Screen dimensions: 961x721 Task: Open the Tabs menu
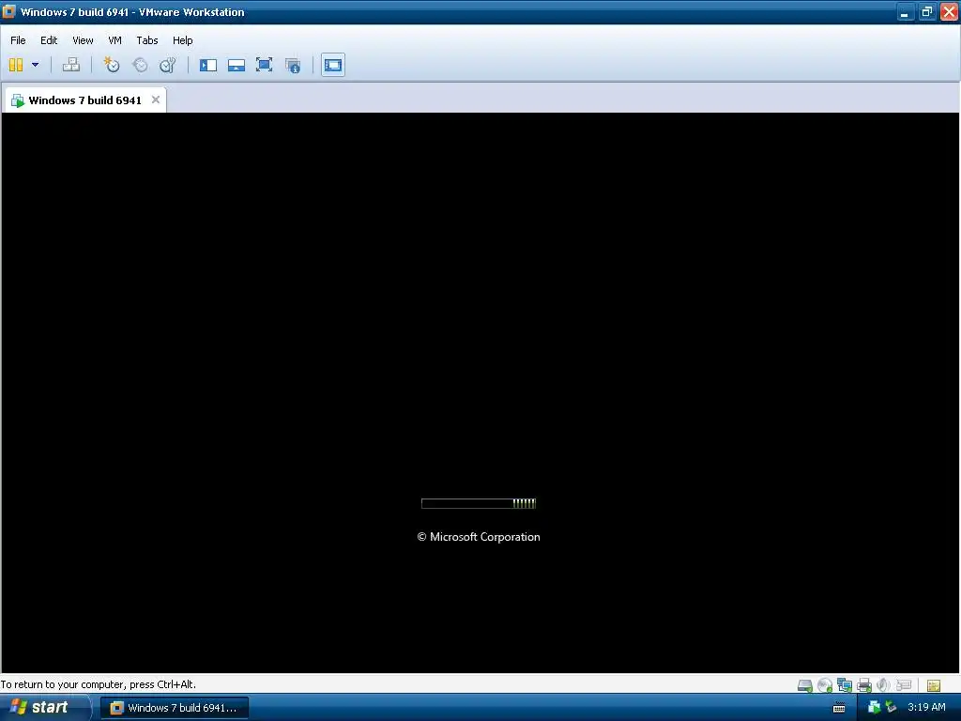147,40
